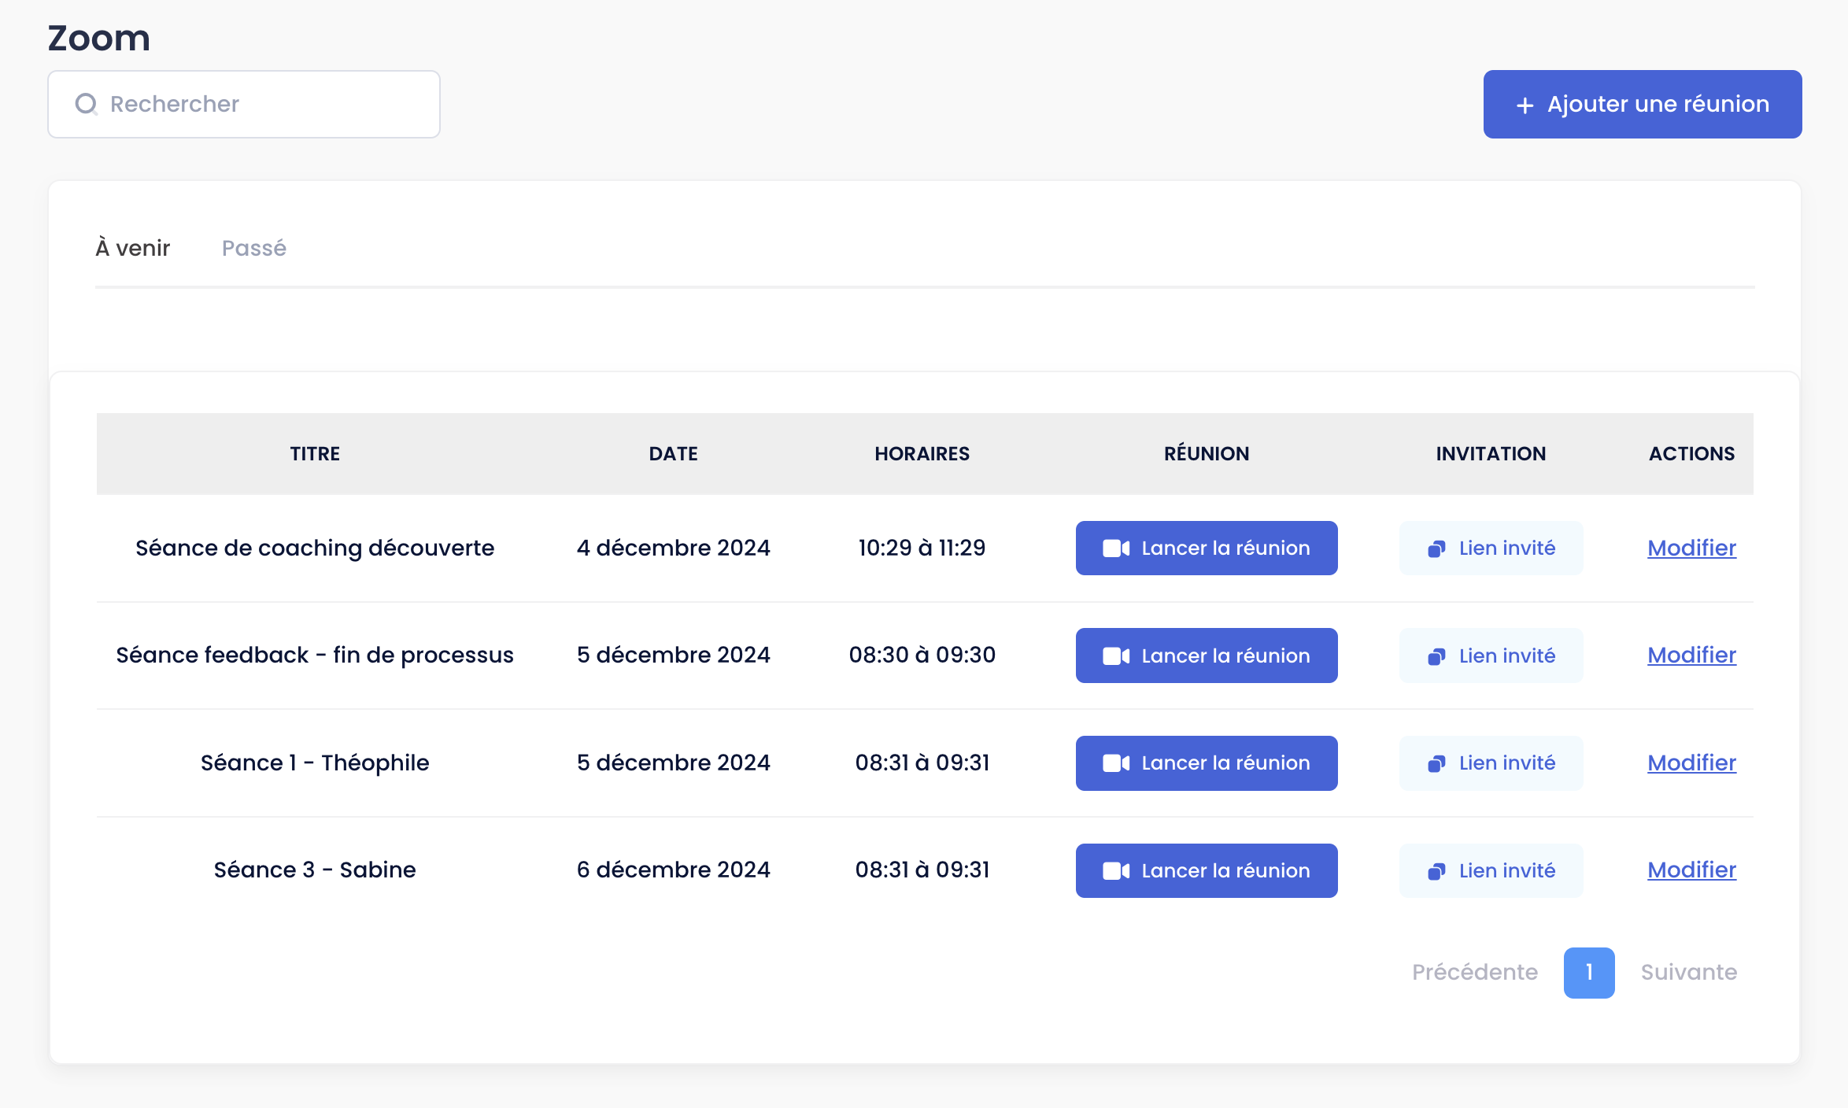Click camera icon for Séance 3 - Sabine
Viewport: 1848px width, 1108px height.
click(1116, 871)
